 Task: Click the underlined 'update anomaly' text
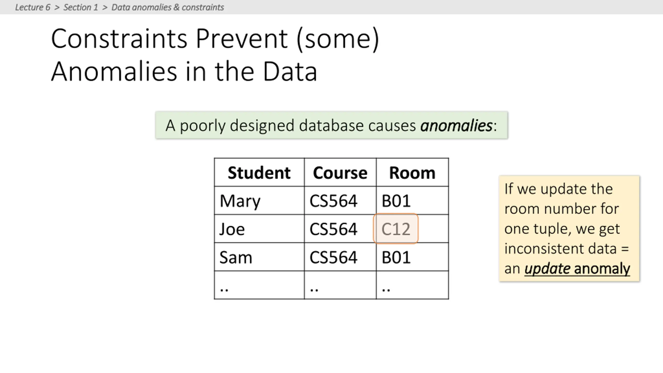(577, 269)
